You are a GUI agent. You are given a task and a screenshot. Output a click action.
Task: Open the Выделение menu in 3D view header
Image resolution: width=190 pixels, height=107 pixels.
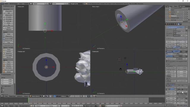[x=12, y=96]
